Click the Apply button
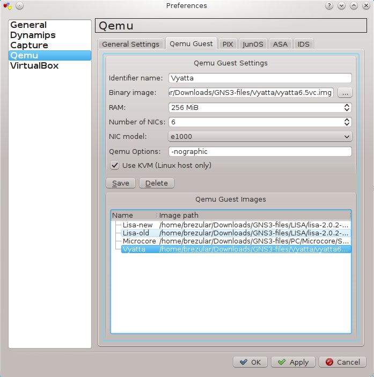374x377 pixels. tap(293, 362)
